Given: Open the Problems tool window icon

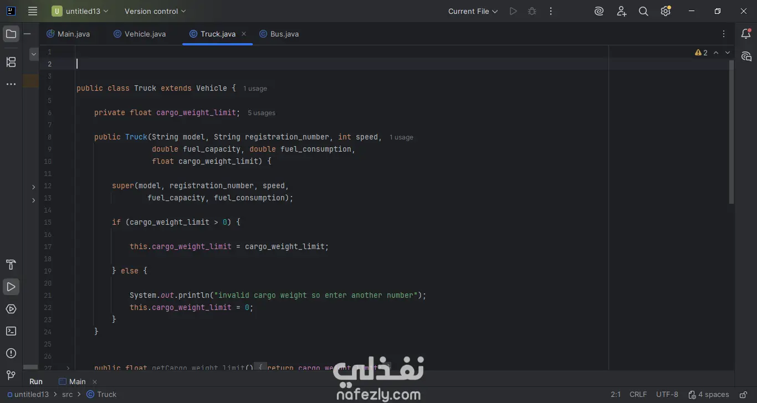Looking at the screenshot, I should pyautogui.click(x=11, y=353).
